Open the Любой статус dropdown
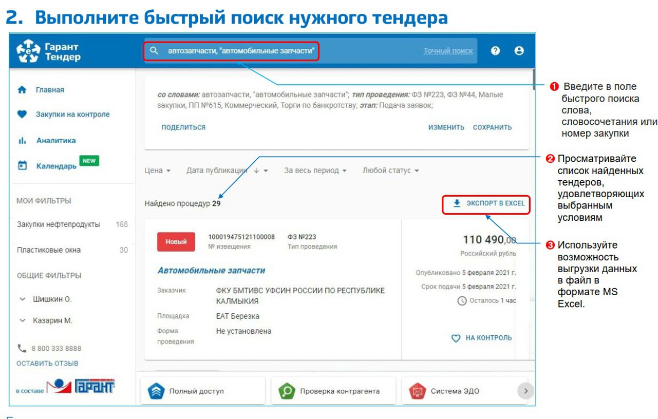 pyautogui.click(x=390, y=170)
